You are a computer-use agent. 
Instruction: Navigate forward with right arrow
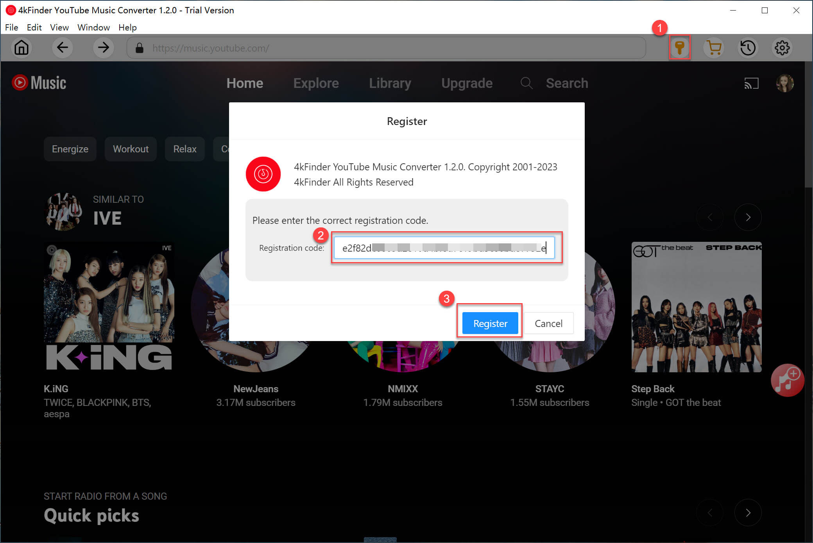tap(104, 48)
